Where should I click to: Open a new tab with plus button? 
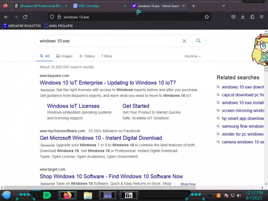[x=193, y=6]
